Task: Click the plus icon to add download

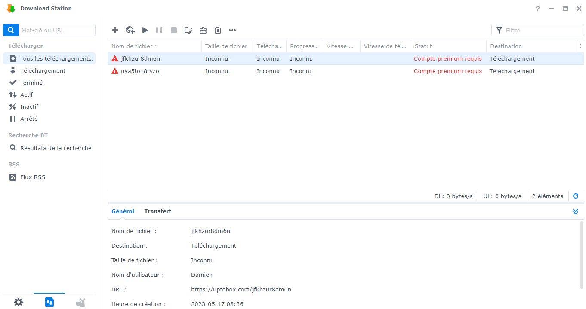Action: (x=115, y=30)
